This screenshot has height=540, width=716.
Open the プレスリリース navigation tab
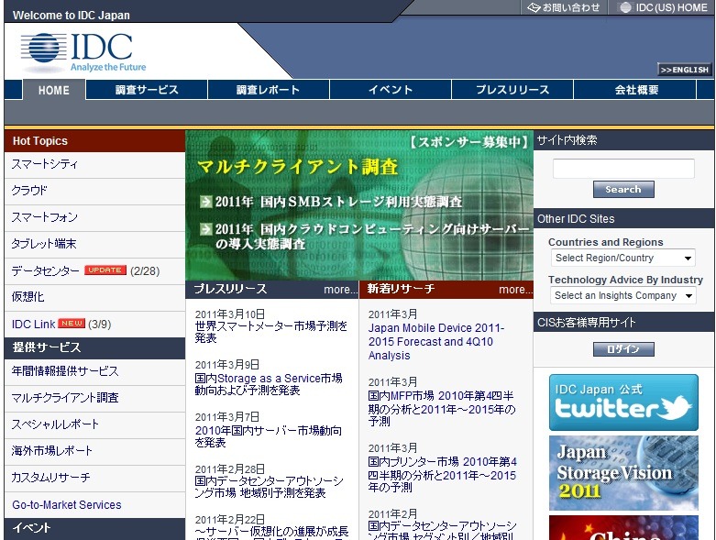point(512,90)
